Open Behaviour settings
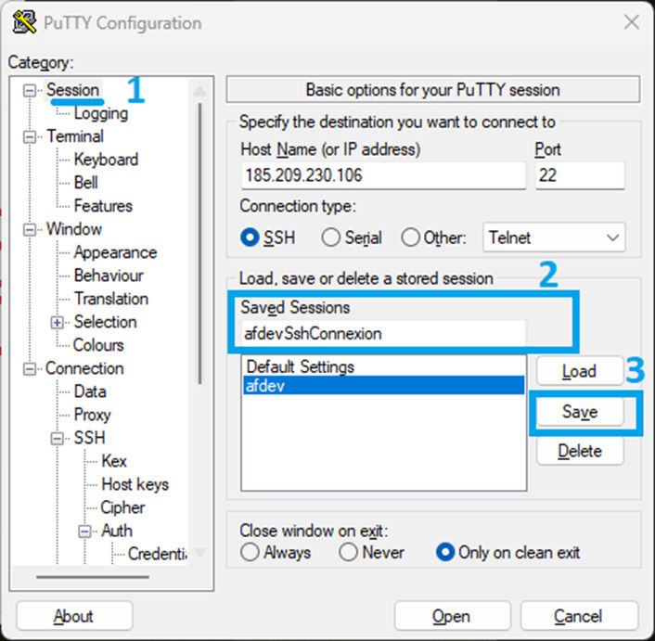This screenshot has width=655, height=641. click(x=109, y=276)
